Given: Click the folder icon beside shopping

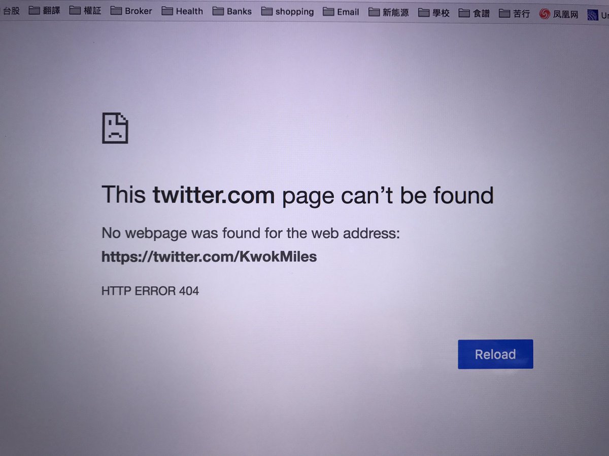Looking at the screenshot, I should click(266, 12).
